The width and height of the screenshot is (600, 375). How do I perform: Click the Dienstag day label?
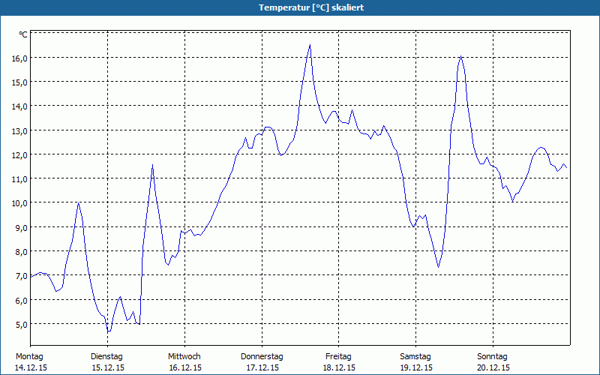106,357
